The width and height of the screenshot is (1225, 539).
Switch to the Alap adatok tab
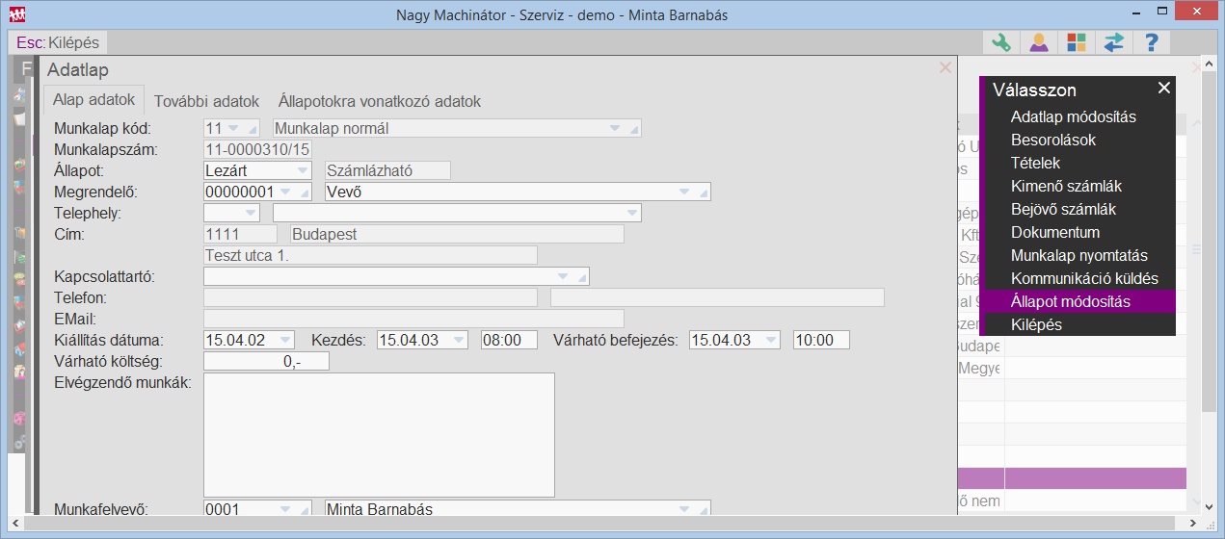click(x=93, y=101)
